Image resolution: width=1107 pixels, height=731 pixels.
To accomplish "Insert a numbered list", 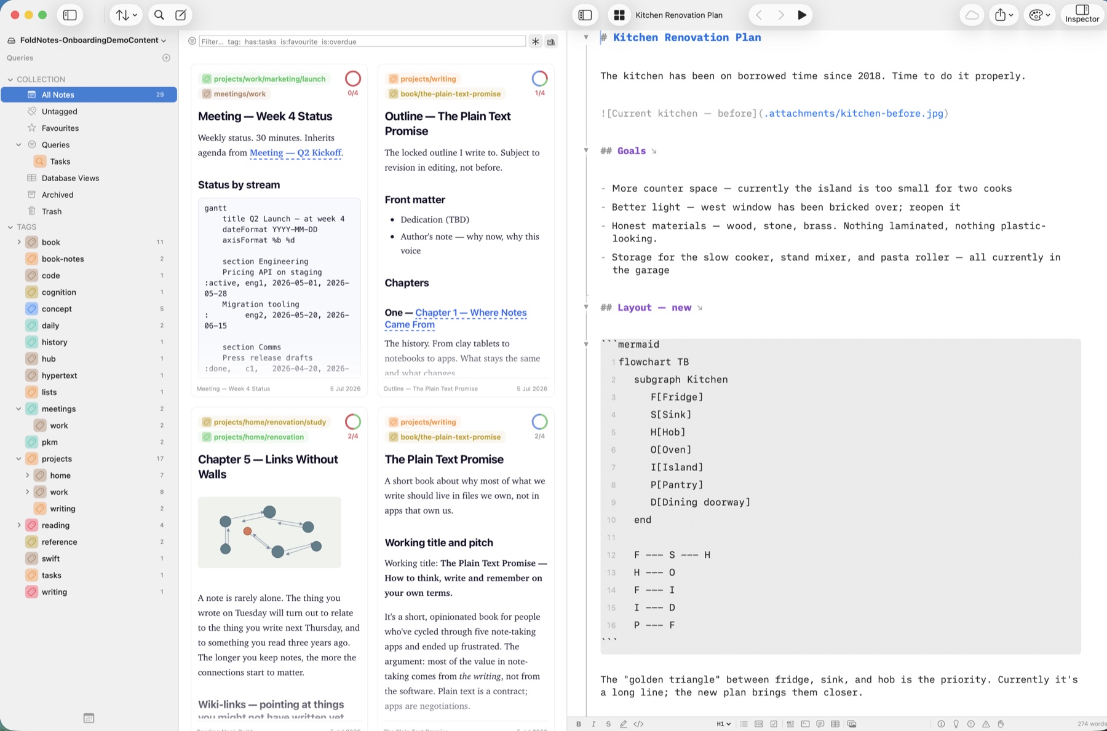I will (758, 724).
